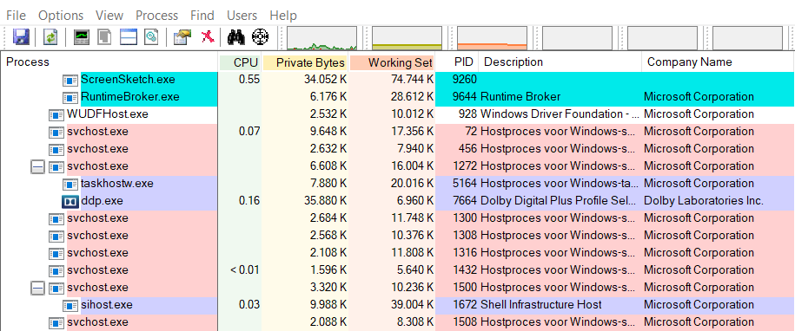Click the icon beside WUDFHost.exe
This screenshot has height=331, width=795.
click(56, 114)
